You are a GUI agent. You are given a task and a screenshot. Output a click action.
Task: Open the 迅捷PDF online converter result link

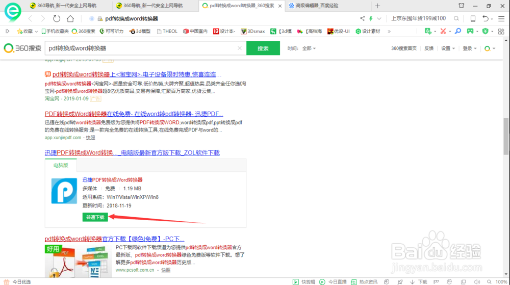click(134, 114)
